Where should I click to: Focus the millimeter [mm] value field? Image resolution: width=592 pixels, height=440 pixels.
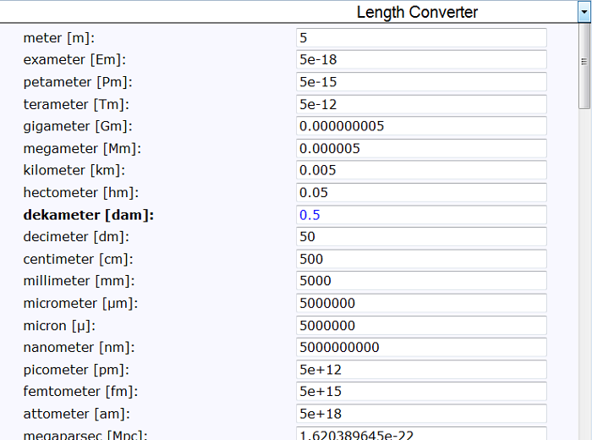[x=421, y=281]
